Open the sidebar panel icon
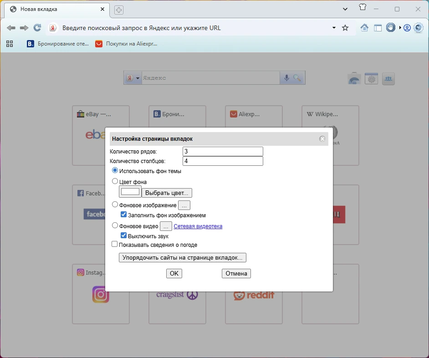Image resolution: width=429 pixels, height=358 pixels. point(378,28)
